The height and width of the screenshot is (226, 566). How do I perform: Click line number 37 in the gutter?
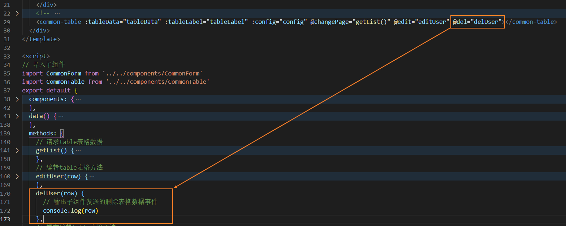(7, 91)
